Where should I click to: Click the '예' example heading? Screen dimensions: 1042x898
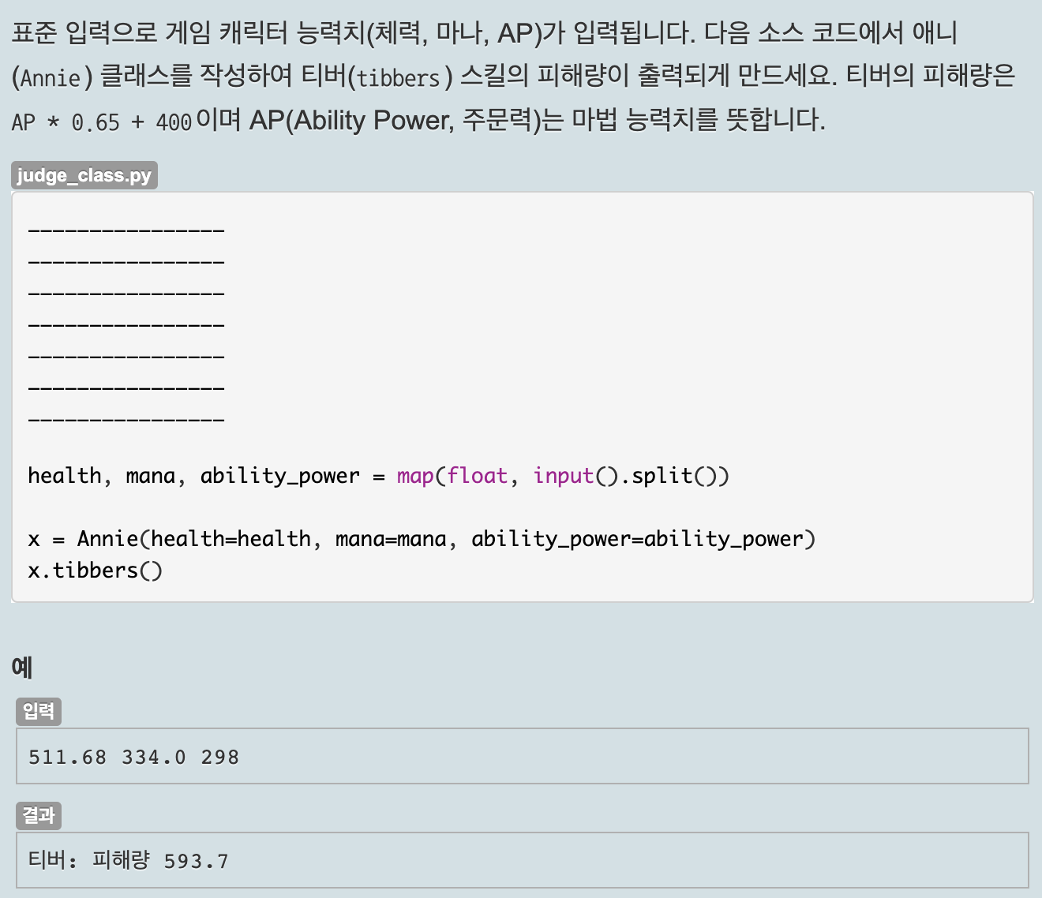tap(22, 668)
